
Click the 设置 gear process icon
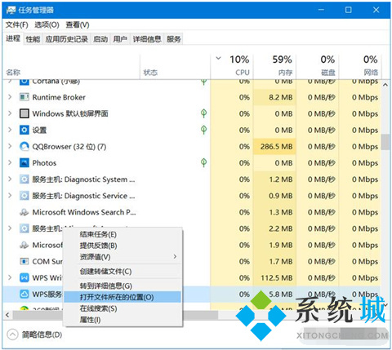pyautogui.click(x=24, y=130)
